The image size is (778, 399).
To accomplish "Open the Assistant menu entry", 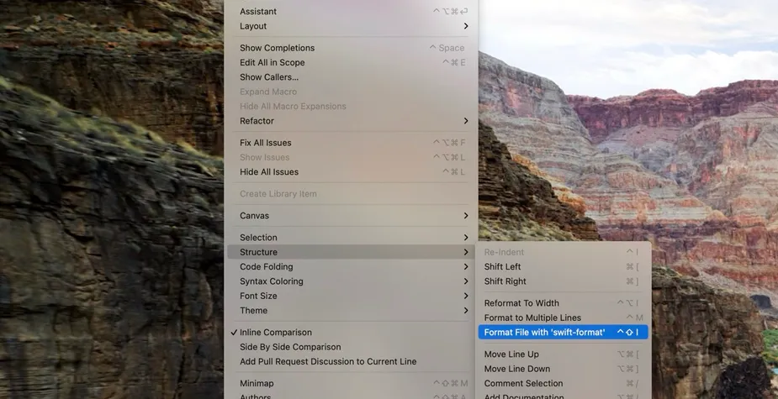I will 351,12.
